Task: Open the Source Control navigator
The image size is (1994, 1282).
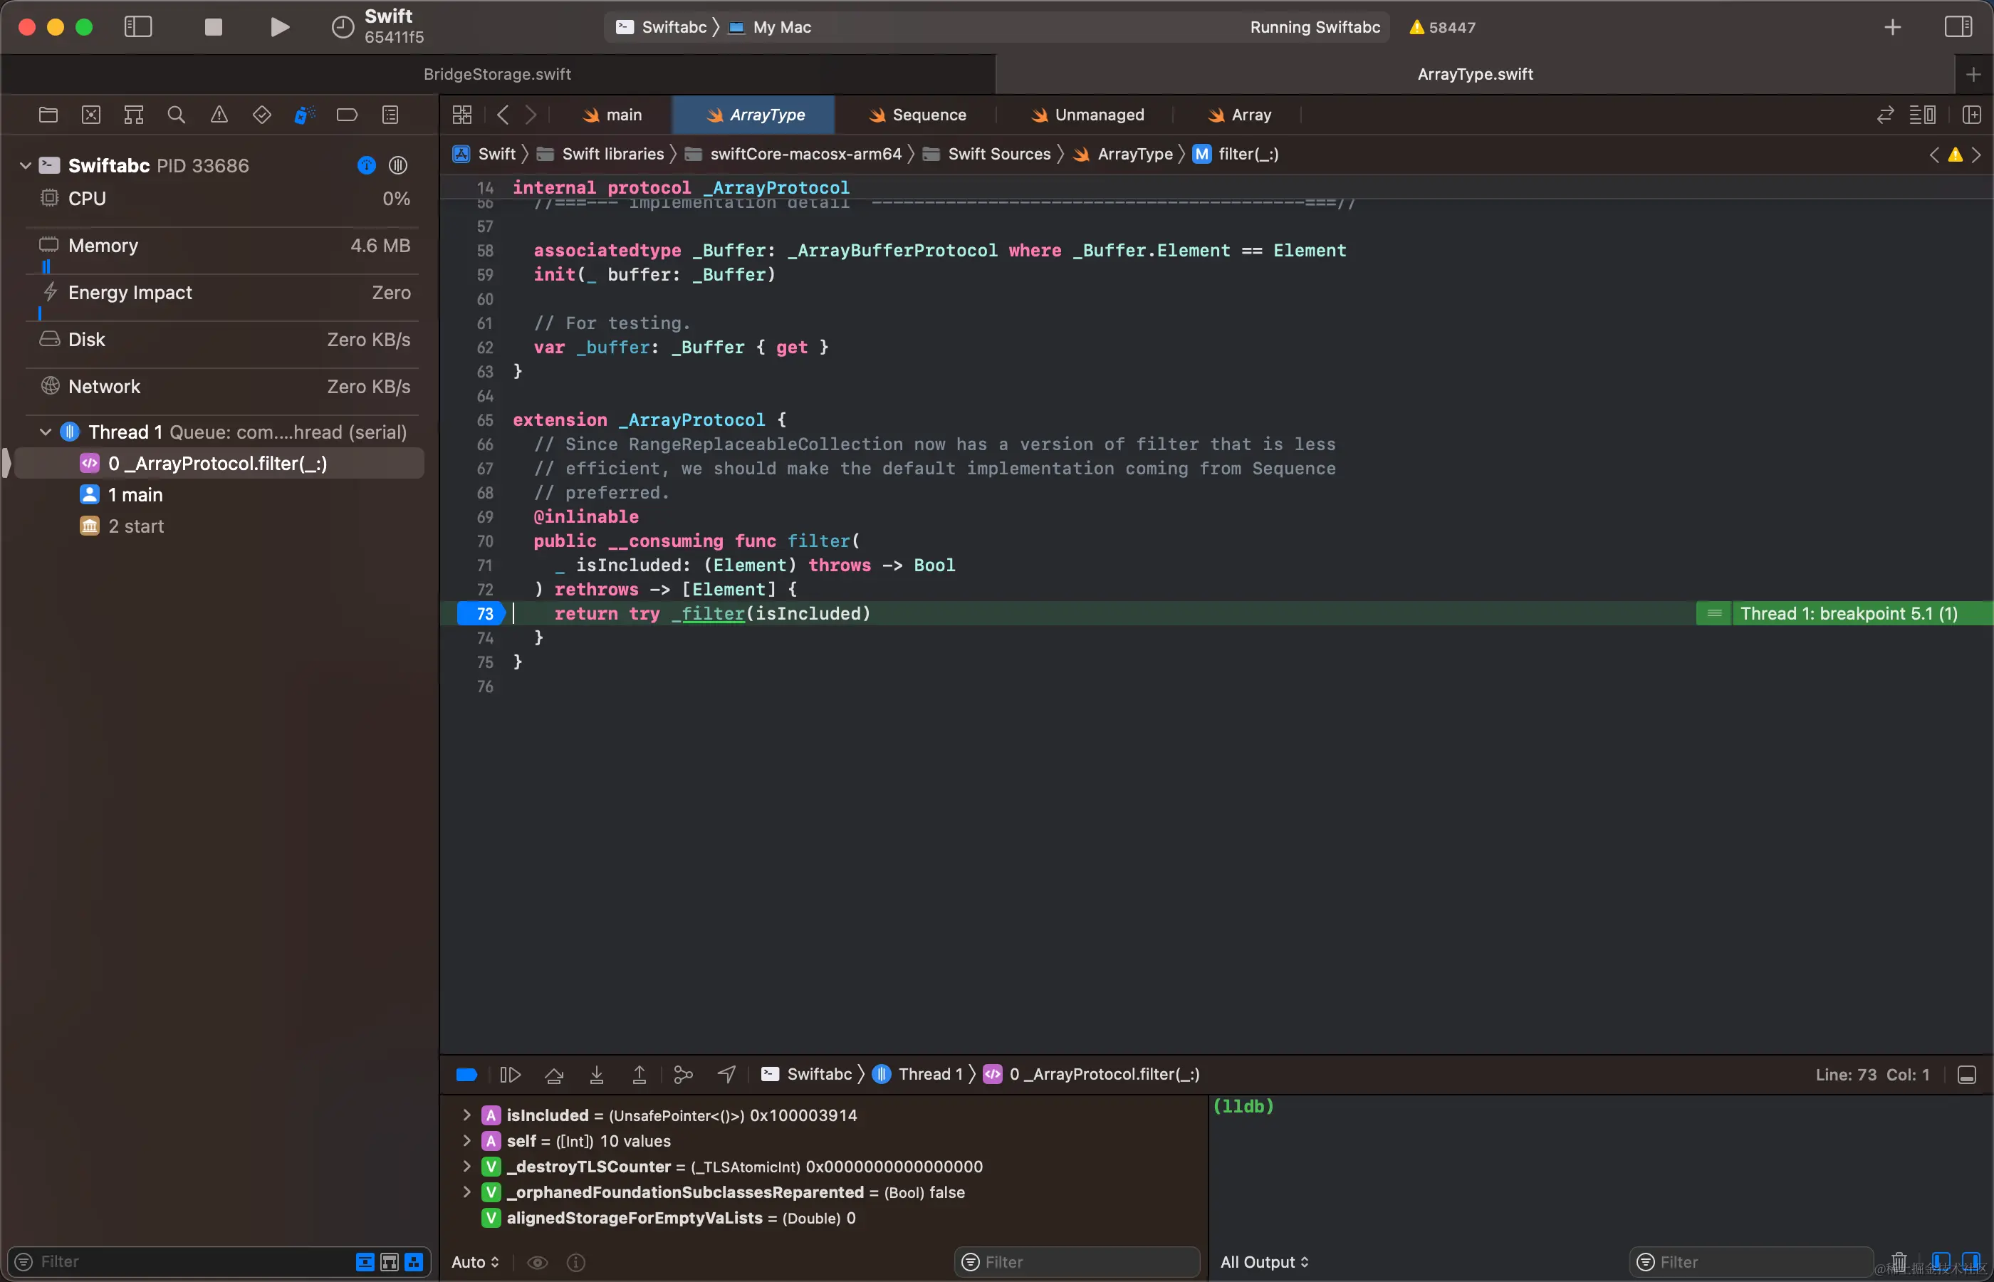Action: tap(92, 115)
